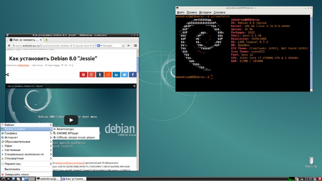
Task: Open the Справка menu in terminal
Action: point(219,12)
